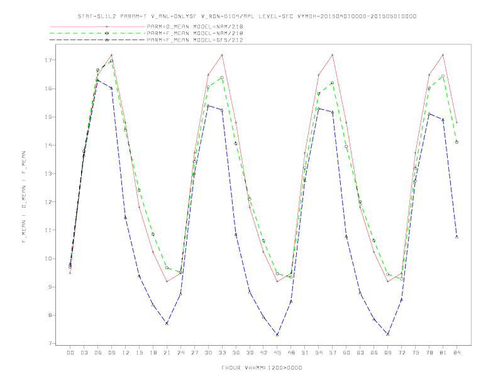Click blue GFS triangle marker at hour 69

coord(388,334)
